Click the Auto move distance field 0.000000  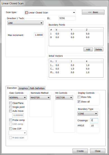tap(18, 115)
